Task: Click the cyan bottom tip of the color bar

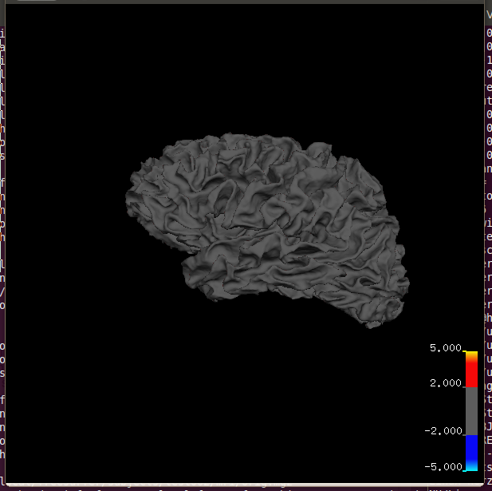Action: (x=471, y=467)
